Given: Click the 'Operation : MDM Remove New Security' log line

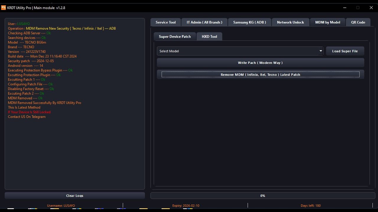Looking at the screenshot, I should pos(62,29).
